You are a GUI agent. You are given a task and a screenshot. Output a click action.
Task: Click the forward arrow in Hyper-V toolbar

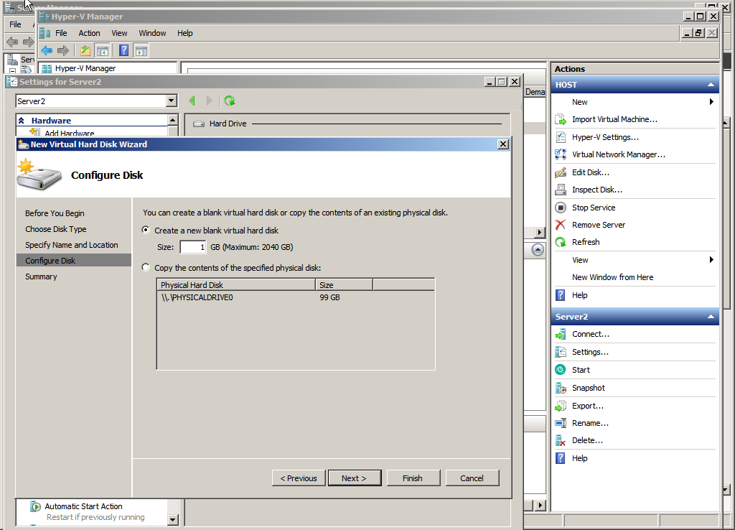coord(63,51)
